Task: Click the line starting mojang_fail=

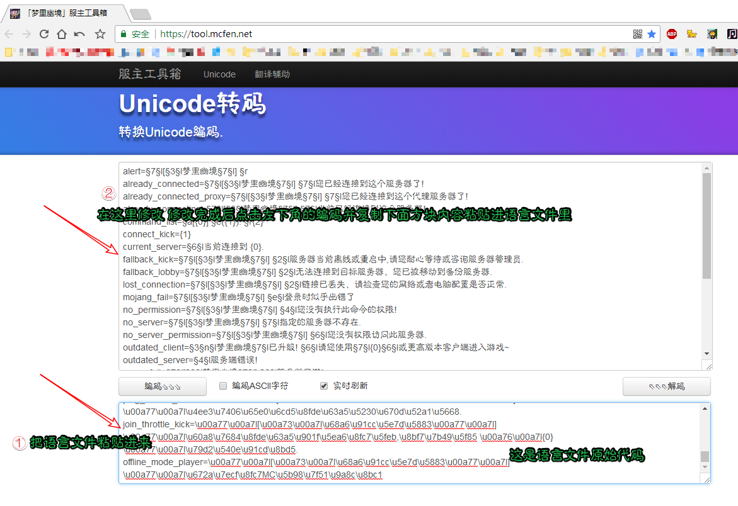Action: tap(239, 297)
